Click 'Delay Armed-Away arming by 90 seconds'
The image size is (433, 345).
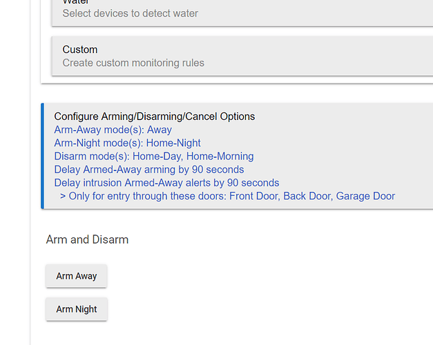pos(149,170)
